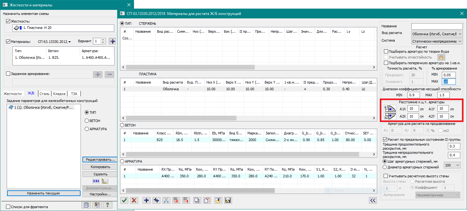Confirm with the green checkmark icon
Viewport: 467px width, 211px height.
124,200
